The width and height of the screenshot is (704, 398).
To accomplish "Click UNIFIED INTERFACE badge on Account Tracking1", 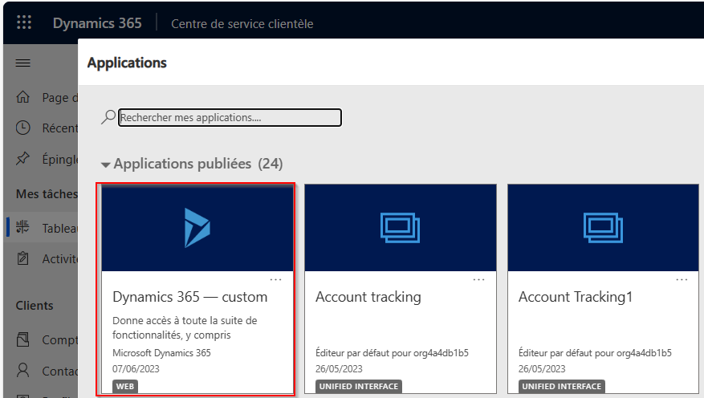I will pos(561,386).
